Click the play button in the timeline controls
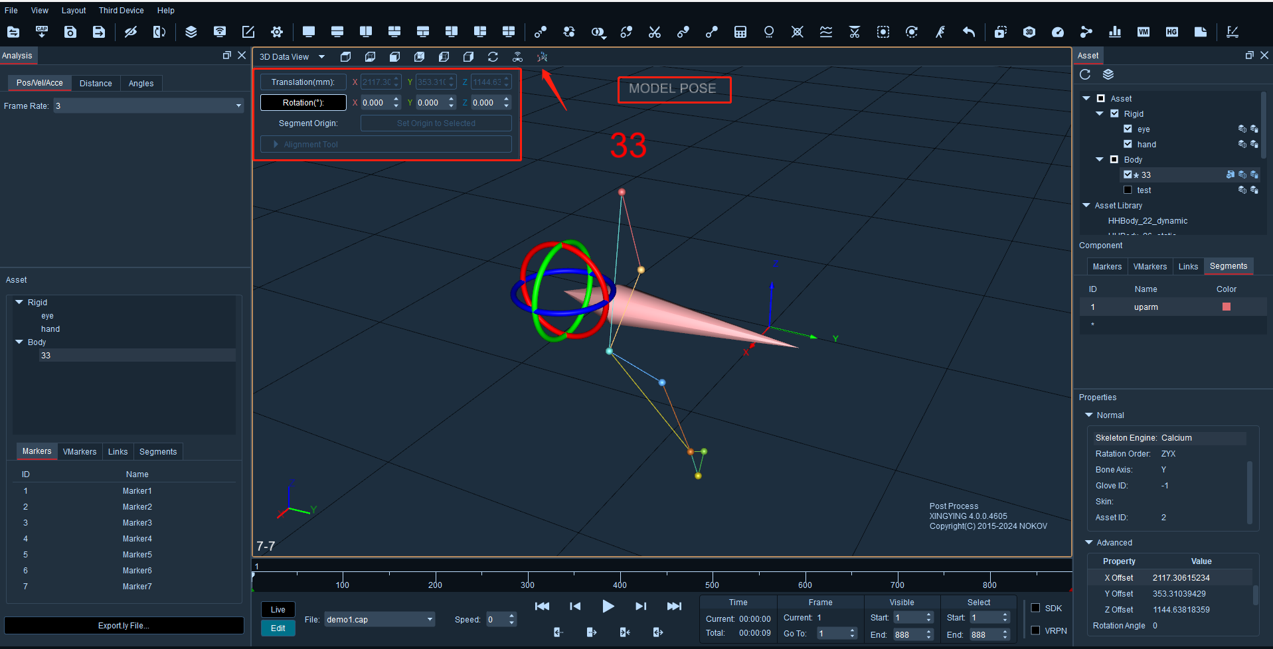Screen dimensions: 1273x649 pyautogui.click(x=608, y=606)
